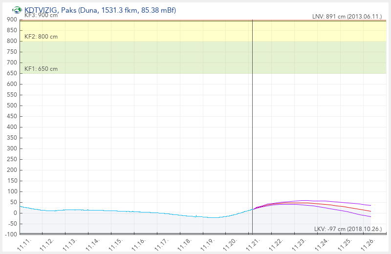Click the vertical current-time marker line

pyautogui.click(x=252, y=122)
